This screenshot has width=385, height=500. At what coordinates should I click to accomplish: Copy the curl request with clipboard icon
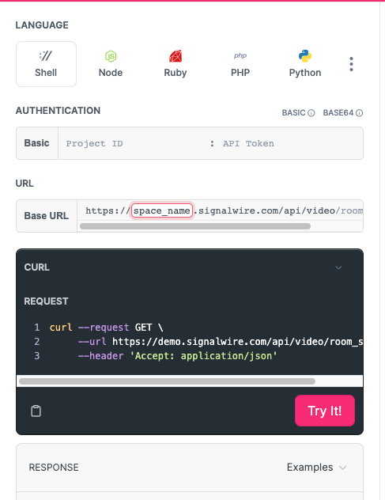pyautogui.click(x=36, y=411)
